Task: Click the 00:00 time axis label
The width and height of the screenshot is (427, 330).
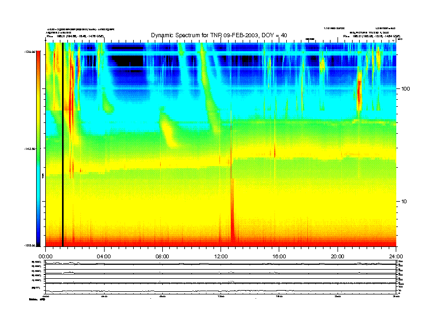Action: click(45, 257)
